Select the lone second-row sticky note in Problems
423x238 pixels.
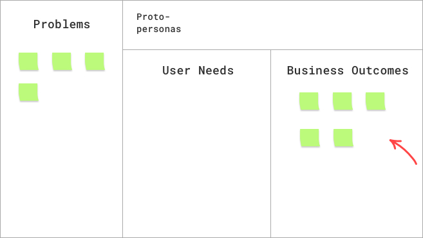point(28,92)
